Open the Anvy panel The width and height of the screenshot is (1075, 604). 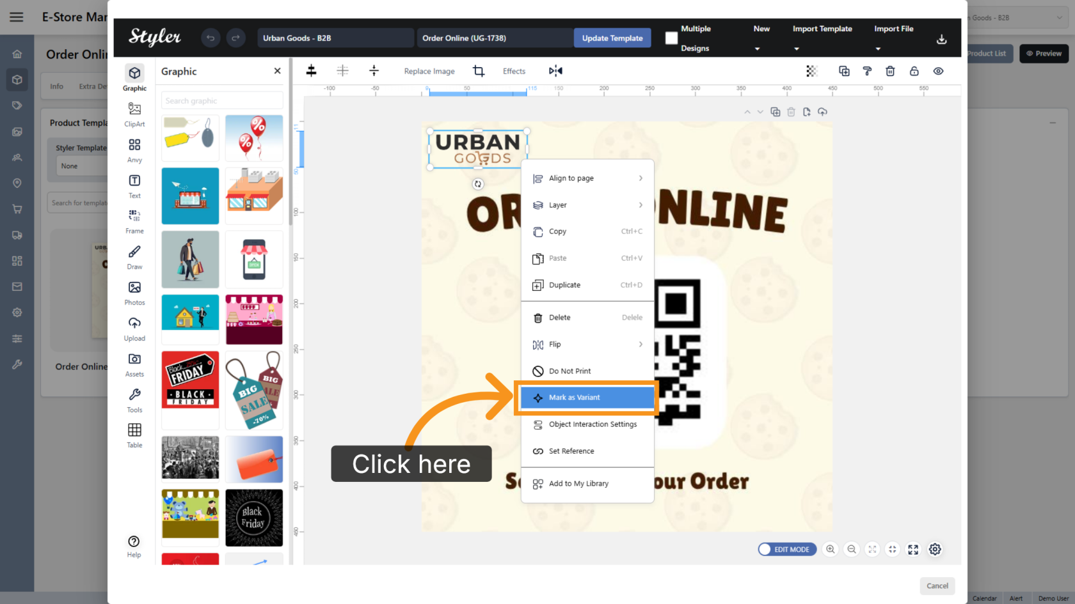(x=134, y=150)
